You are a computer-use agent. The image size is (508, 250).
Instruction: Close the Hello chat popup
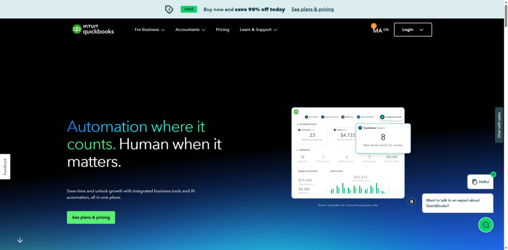[493, 174]
